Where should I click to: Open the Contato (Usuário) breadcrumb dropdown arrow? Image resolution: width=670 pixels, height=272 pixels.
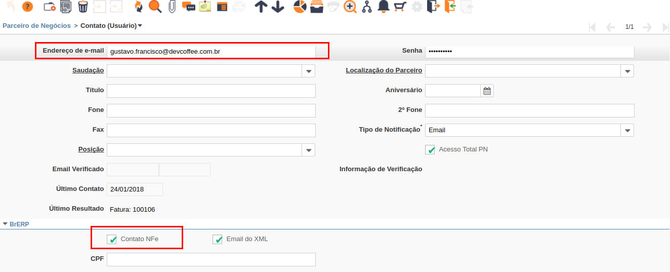pyautogui.click(x=140, y=25)
